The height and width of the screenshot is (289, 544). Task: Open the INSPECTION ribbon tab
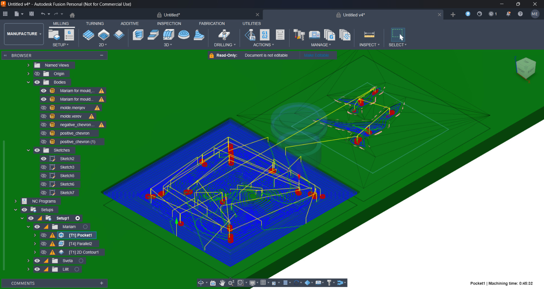pyautogui.click(x=169, y=23)
